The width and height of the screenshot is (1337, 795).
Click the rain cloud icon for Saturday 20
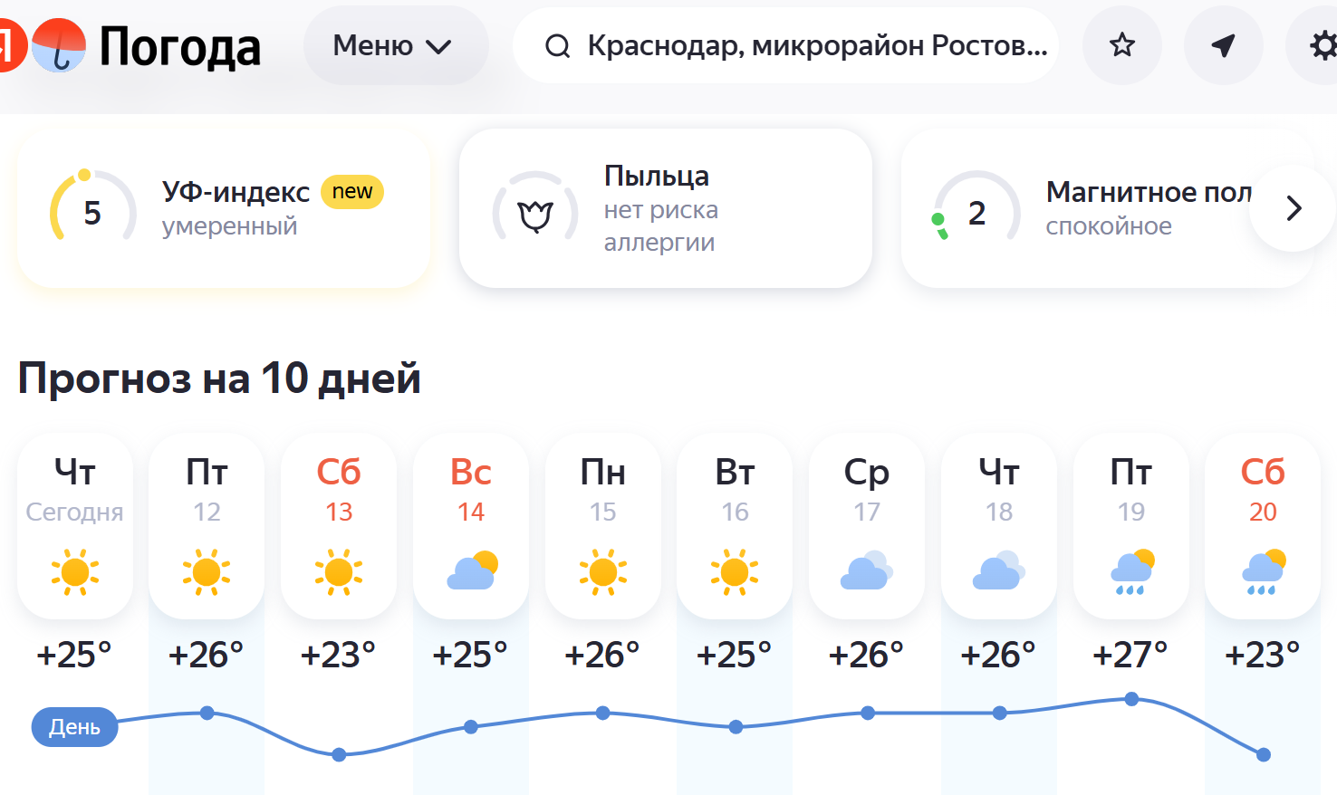click(1263, 571)
